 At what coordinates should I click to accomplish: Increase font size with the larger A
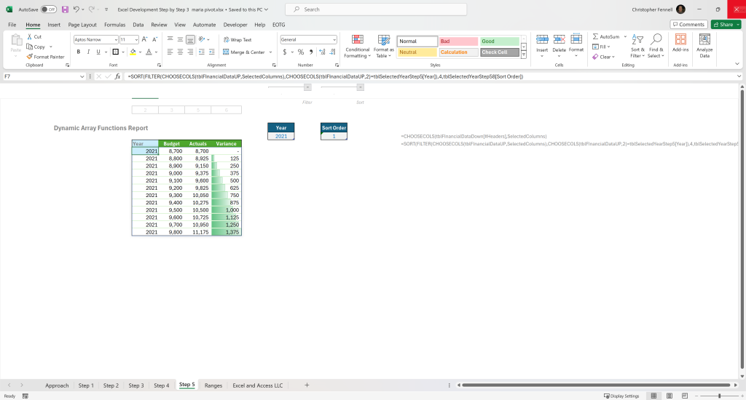point(145,39)
